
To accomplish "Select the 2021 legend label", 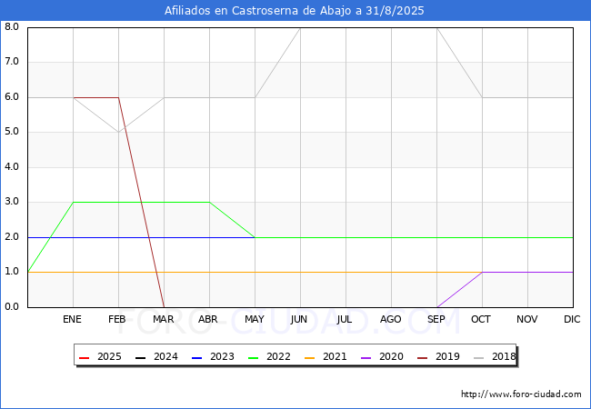I will point(335,356).
